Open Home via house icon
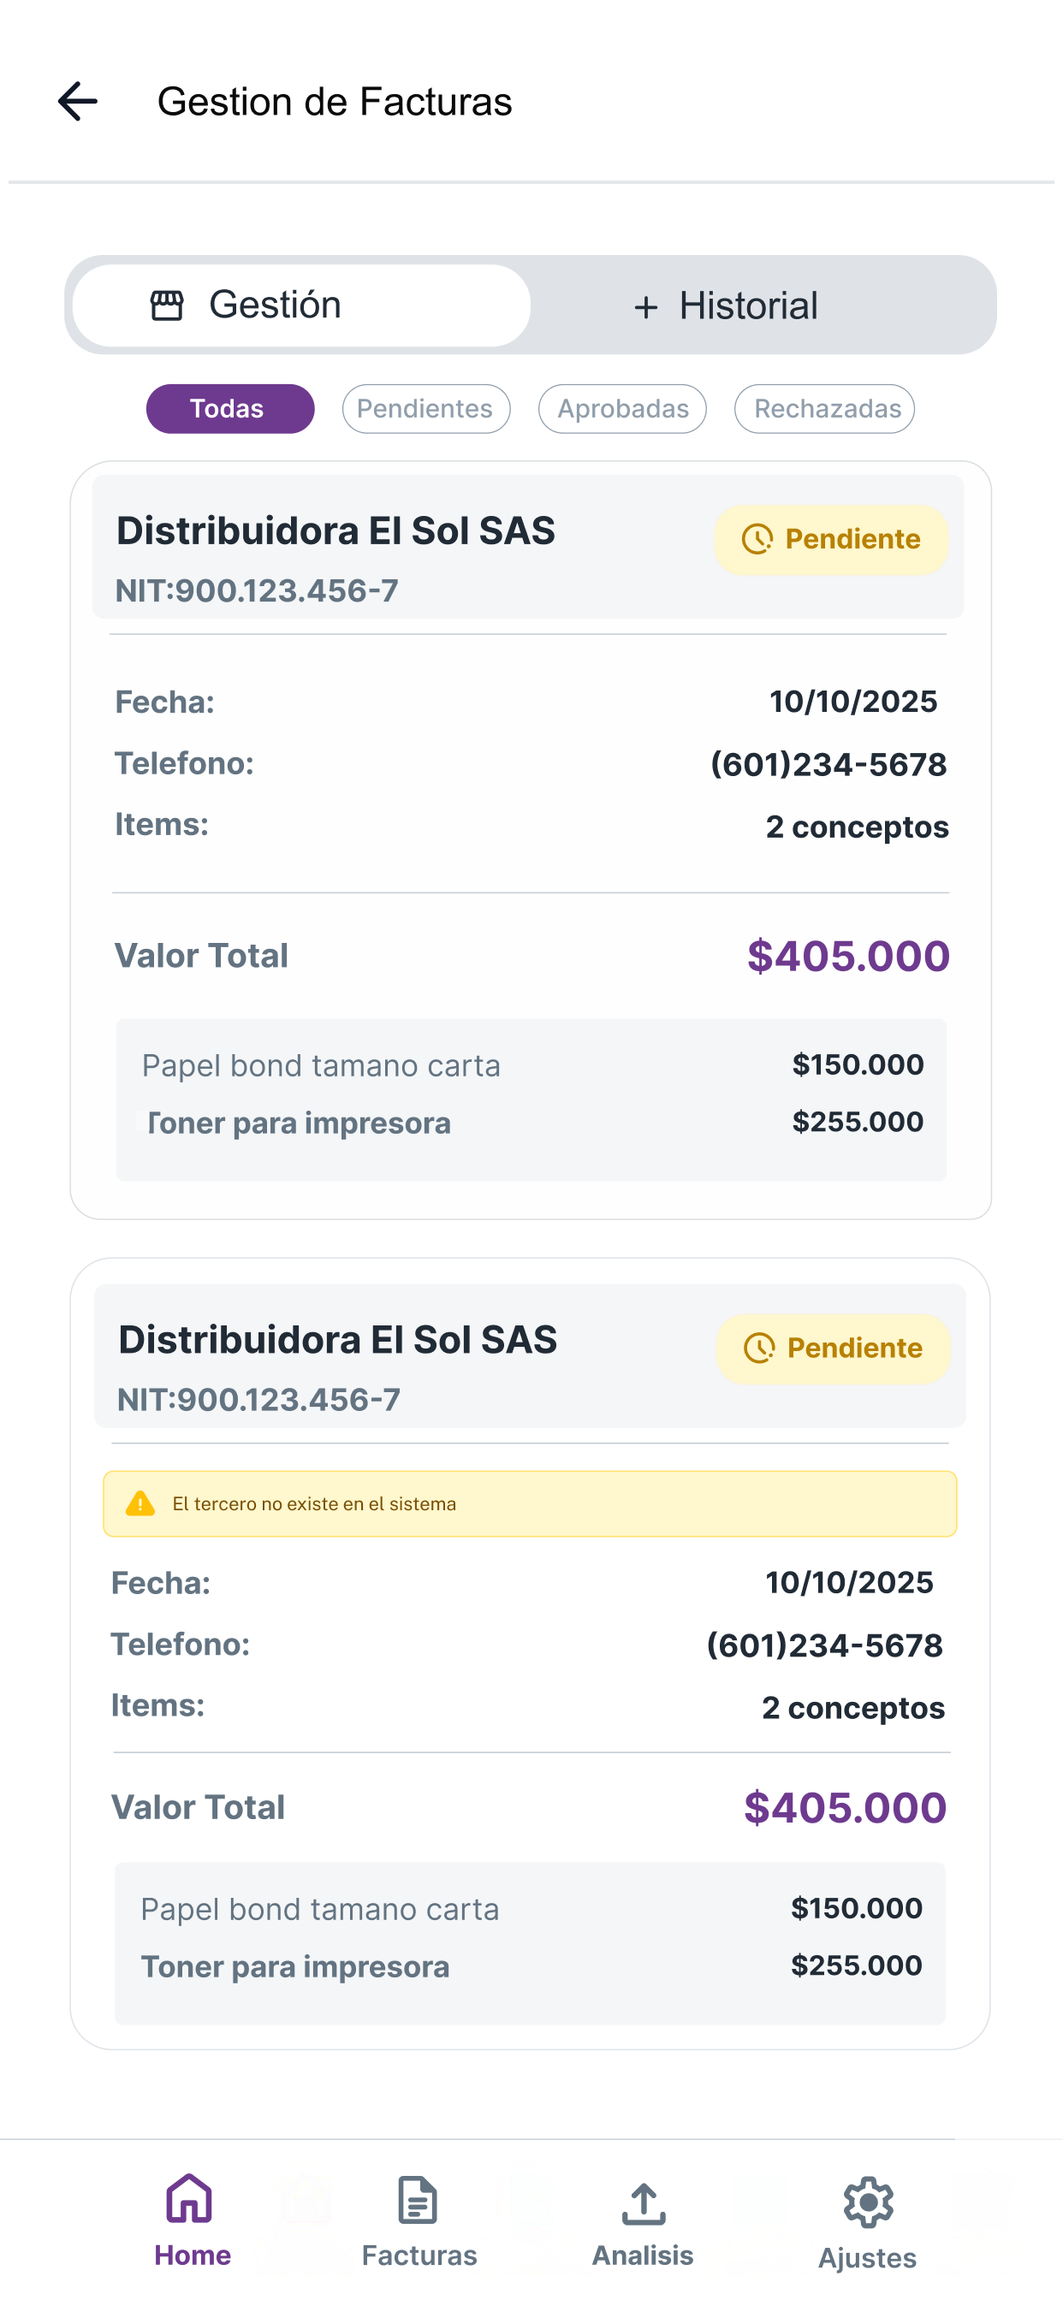Viewport: 1063px width, 2300px height. 190,2197
